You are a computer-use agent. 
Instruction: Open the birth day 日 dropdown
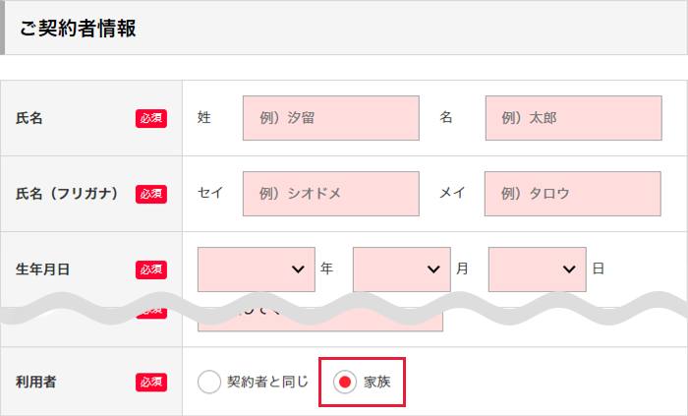click(538, 269)
